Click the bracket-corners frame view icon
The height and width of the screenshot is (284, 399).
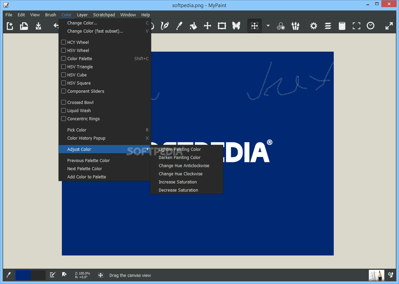click(356, 26)
